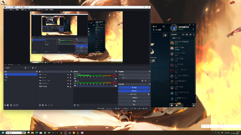Click Studio Mode button in Controls
This screenshot has height=135, width=241.
click(134, 98)
